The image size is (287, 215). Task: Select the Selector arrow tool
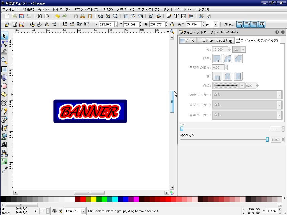click(x=4, y=36)
